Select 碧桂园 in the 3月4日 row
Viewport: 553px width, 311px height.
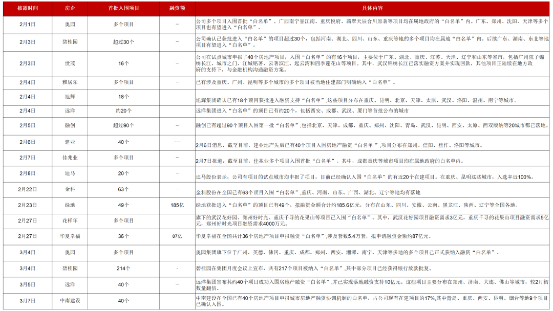(70, 269)
